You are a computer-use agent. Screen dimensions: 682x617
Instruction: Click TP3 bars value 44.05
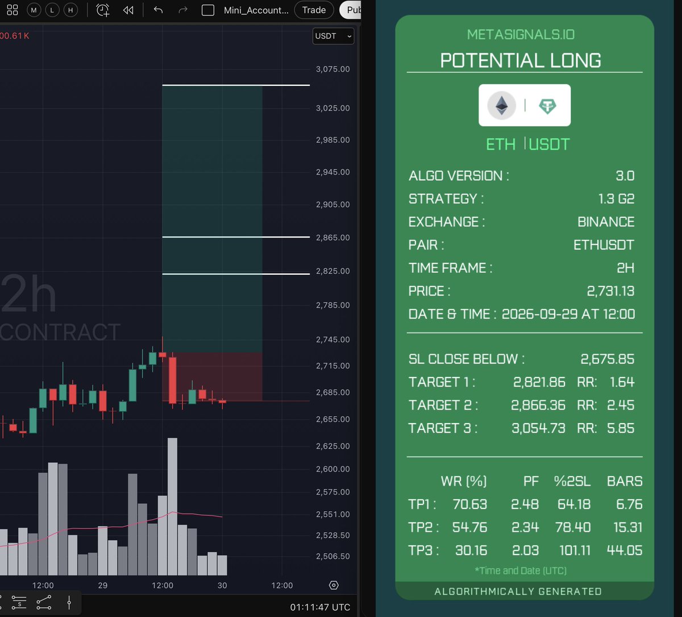pyautogui.click(x=624, y=550)
